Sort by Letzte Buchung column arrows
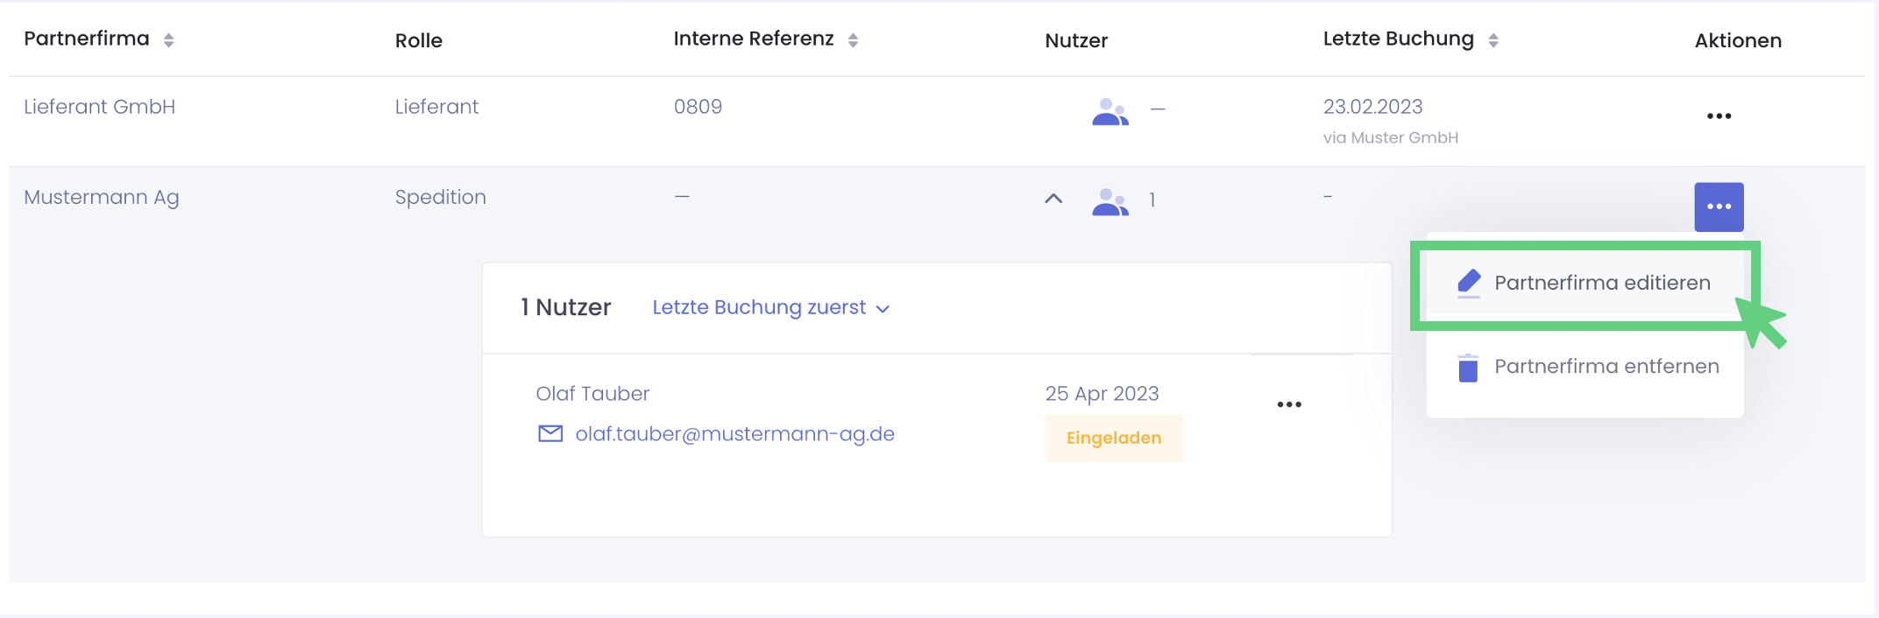 pyautogui.click(x=1493, y=40)
